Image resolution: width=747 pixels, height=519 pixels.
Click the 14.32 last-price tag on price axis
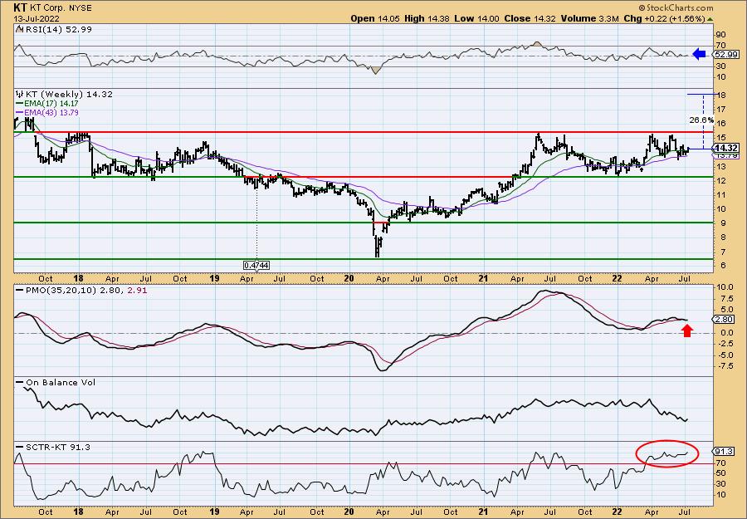(x=726, y=148)
